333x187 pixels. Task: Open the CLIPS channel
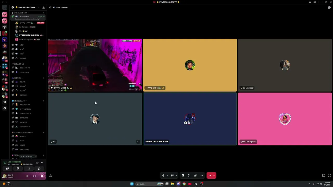pyautogui.click(x=28, y=141)
